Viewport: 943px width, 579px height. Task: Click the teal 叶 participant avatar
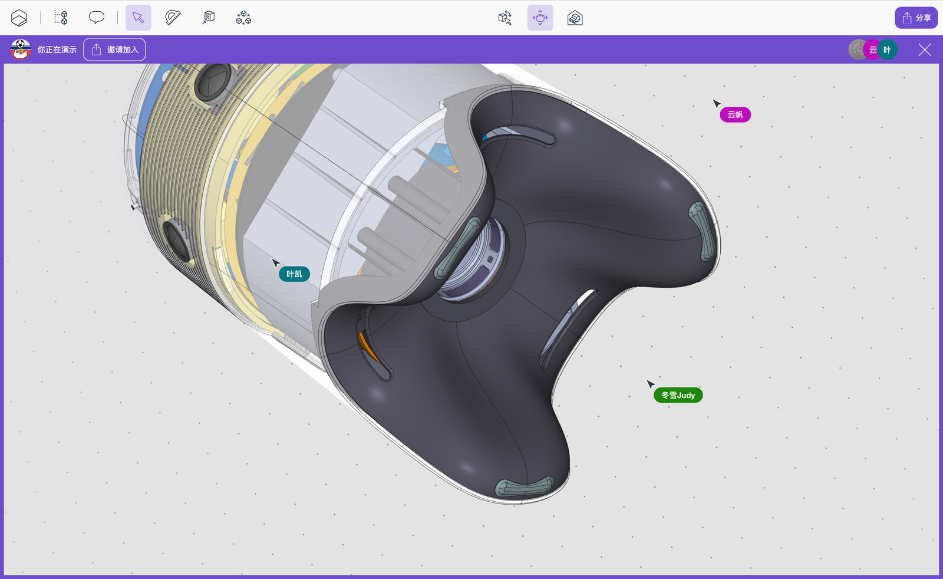click(888, 50)
